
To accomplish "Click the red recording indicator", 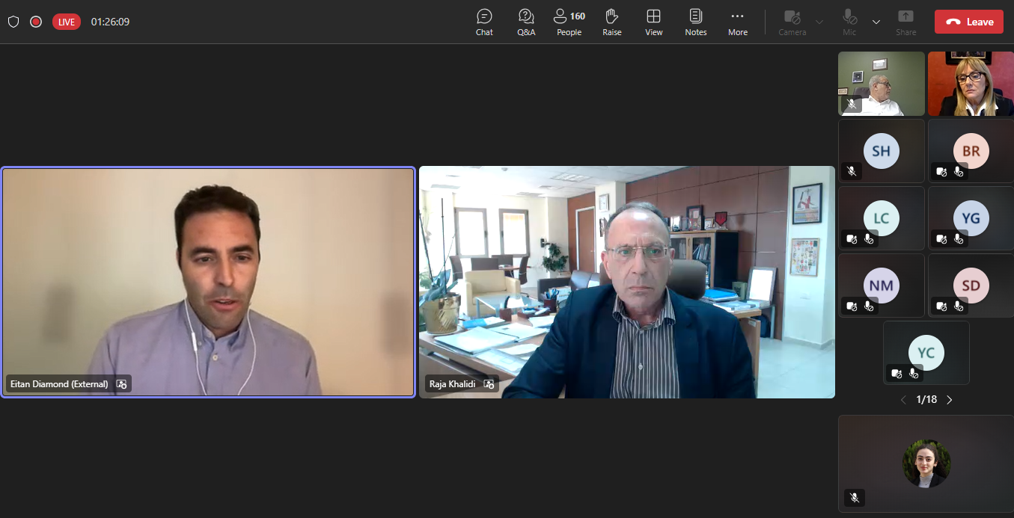I will pyautogui.click(x=36, y=22).
